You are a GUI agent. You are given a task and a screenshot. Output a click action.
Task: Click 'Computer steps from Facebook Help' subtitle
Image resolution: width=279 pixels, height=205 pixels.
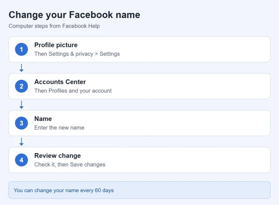pyautogui.click(x=54, y=26)
